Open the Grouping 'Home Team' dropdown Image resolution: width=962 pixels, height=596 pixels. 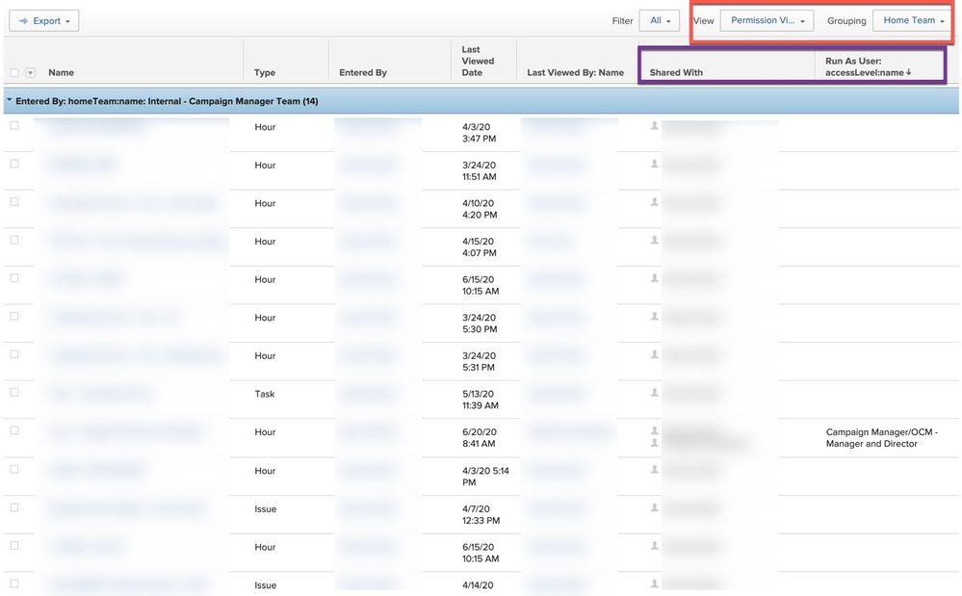pos(913,20)
